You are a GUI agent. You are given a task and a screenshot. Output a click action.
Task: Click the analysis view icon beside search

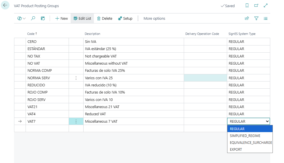(43, 18)
